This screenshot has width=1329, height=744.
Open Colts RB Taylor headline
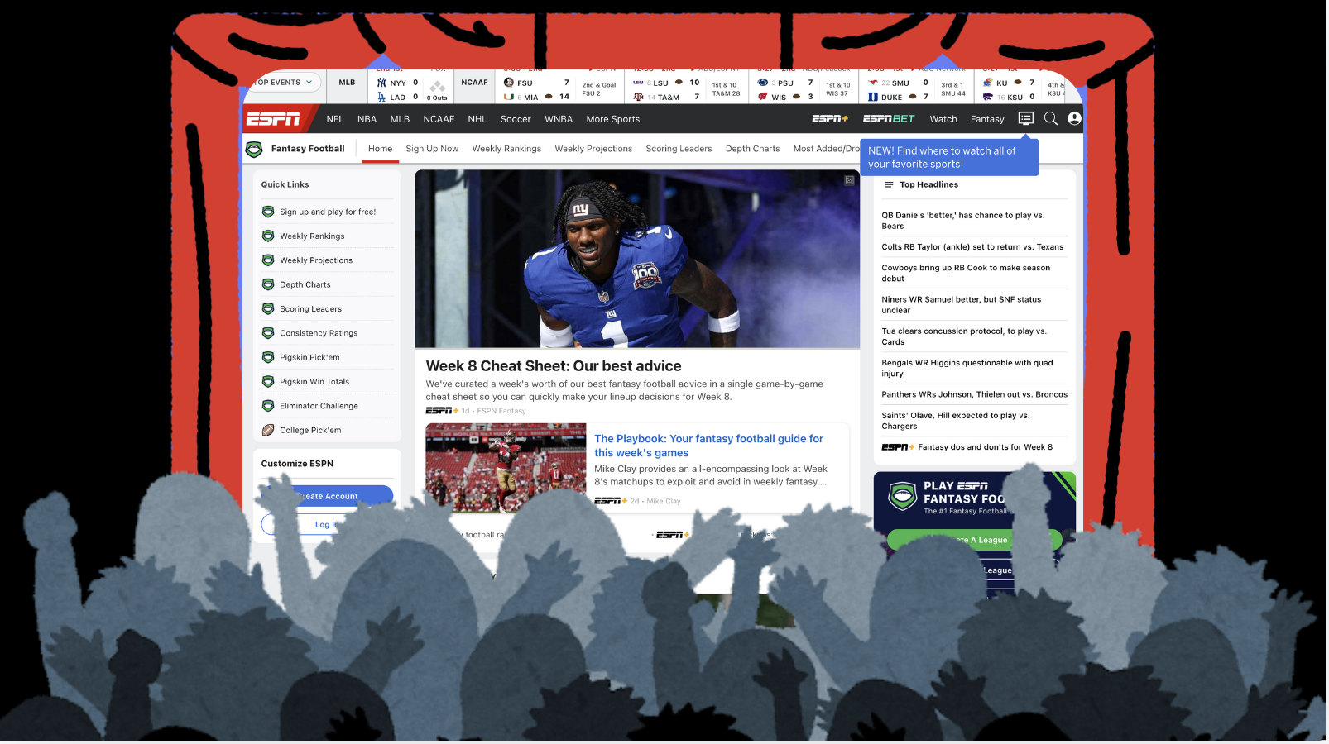972,247
